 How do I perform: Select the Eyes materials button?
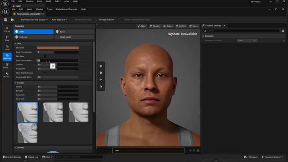click(74, 31)
